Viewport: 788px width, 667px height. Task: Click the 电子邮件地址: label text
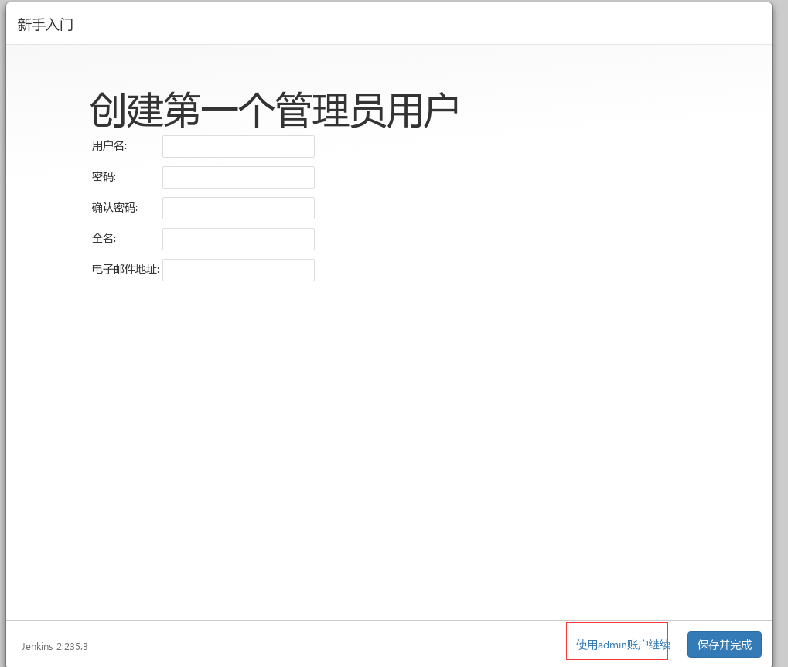click(x=125, y=270)
